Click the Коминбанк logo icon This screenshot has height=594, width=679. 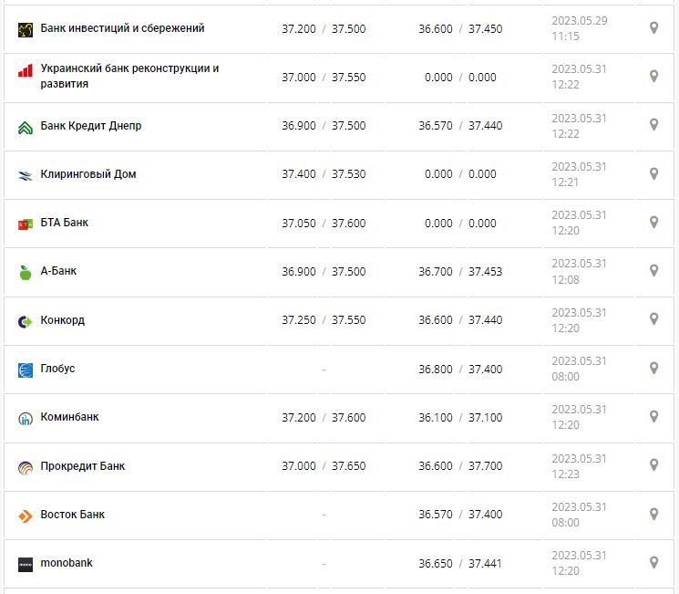coord(26,418)
